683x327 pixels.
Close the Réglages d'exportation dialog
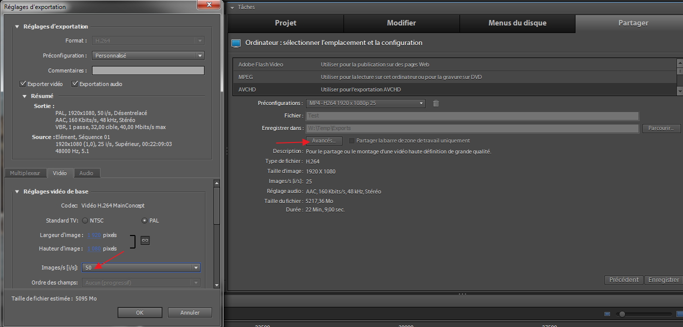coord(207,4)
